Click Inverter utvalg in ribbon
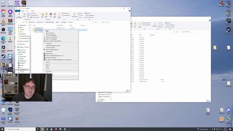The height and width of the screenshot is (131, 233). (x=89, y=17)
